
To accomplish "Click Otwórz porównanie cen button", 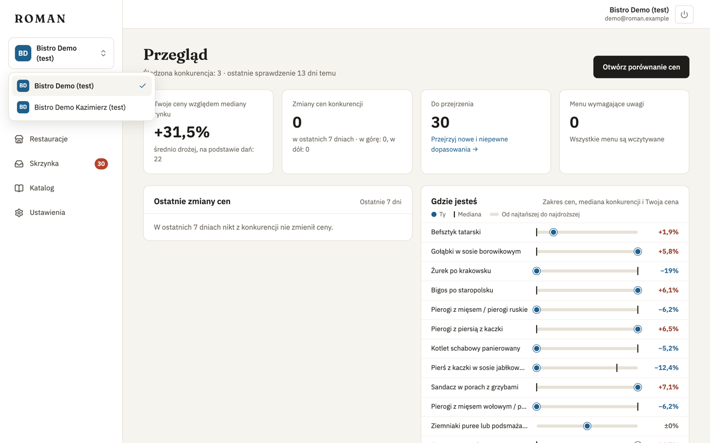I will [x=641, y=67].
